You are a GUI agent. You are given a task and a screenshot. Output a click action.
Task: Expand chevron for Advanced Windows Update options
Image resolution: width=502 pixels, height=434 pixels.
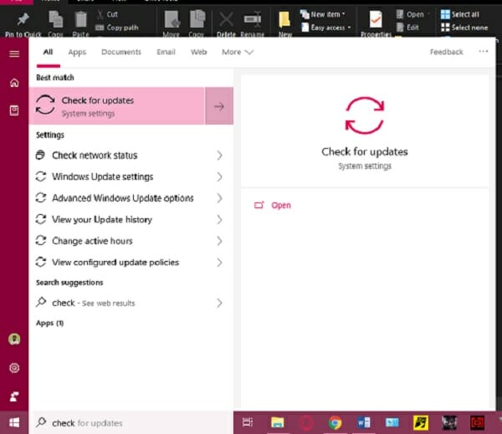(219, 198)
